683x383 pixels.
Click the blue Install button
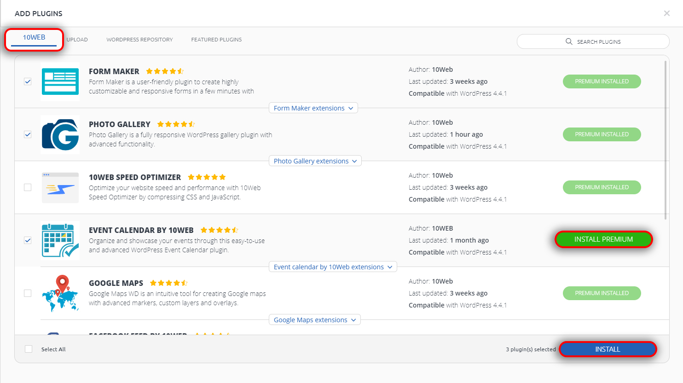(x=608, y=349)
